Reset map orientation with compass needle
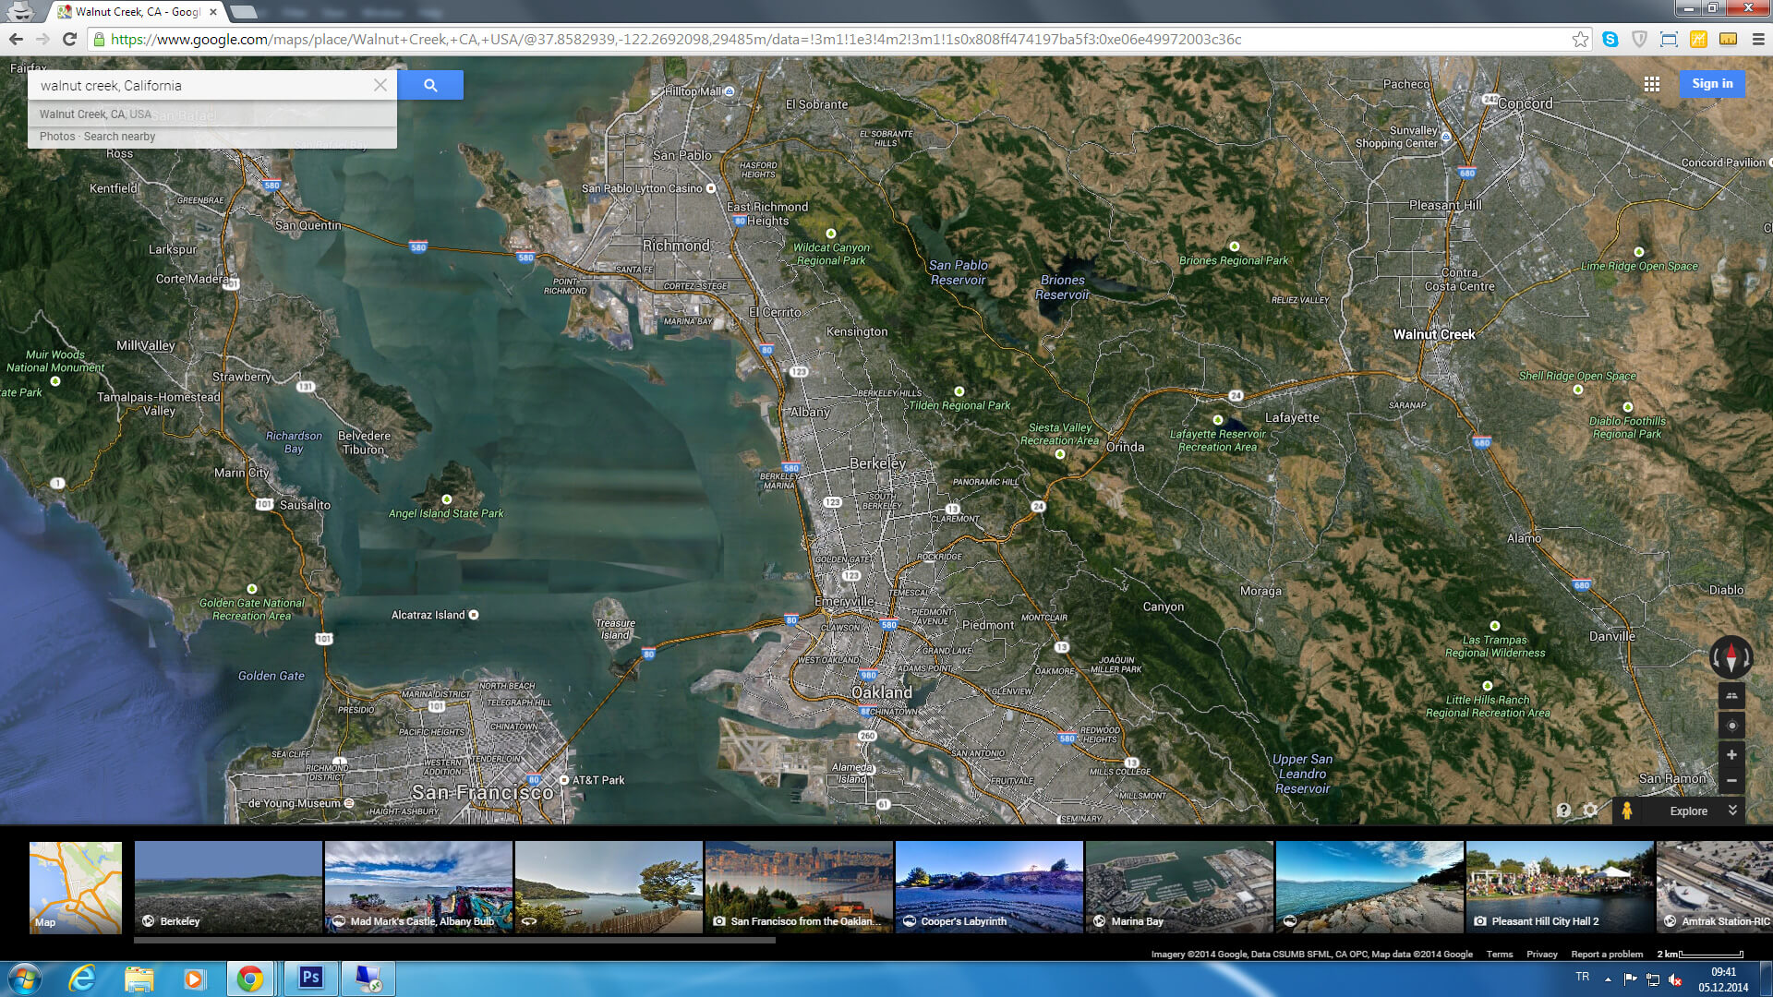 (x=1731, y=657)
